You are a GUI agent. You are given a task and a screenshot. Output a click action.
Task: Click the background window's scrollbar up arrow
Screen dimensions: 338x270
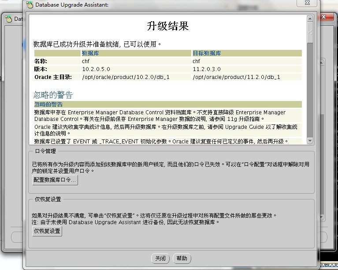pyautogui.click(x=322, y=62)
